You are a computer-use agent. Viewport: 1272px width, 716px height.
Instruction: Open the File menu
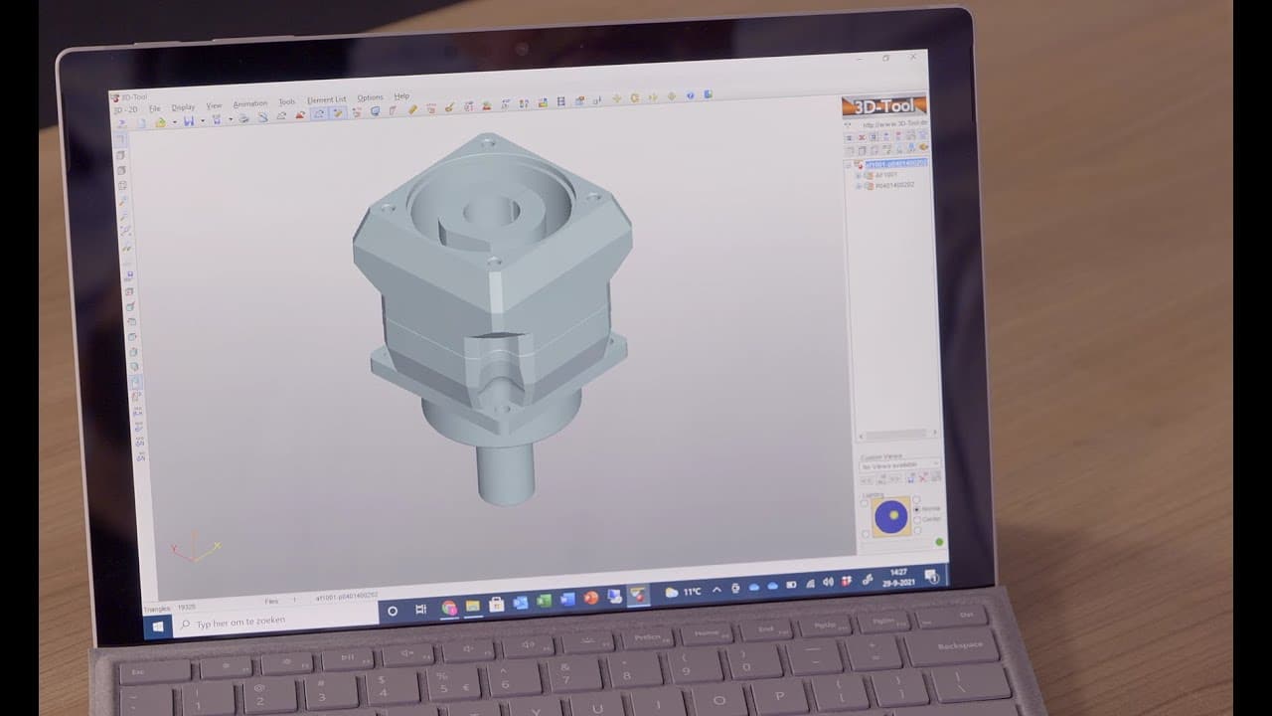click(x=155, y=108)
